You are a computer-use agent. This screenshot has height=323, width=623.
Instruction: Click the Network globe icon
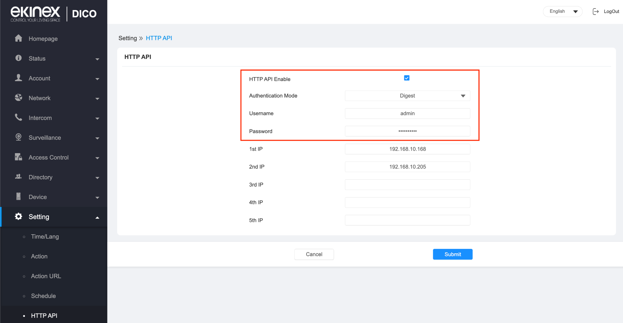pyautogui.click(x=19, y=98)
